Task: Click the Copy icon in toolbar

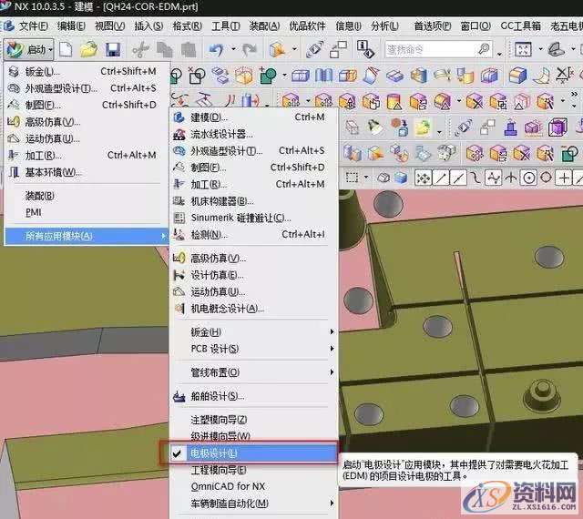Action: pyautogui.click(x=164, y=49)
